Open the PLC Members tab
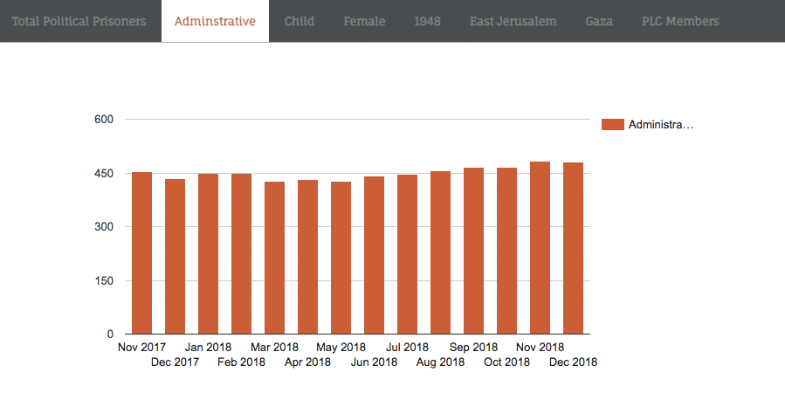 click(680, 21)
